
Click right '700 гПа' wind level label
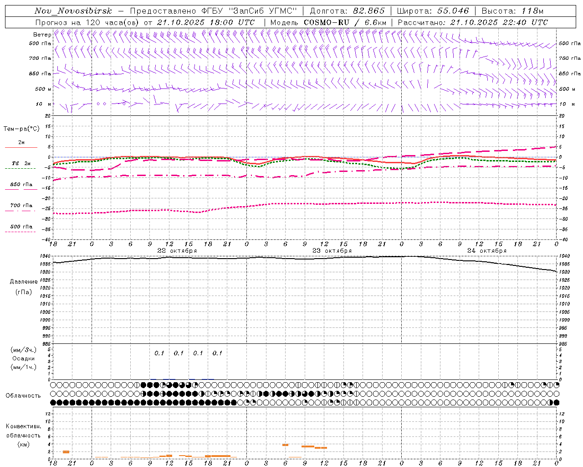(x=570, y=58)
